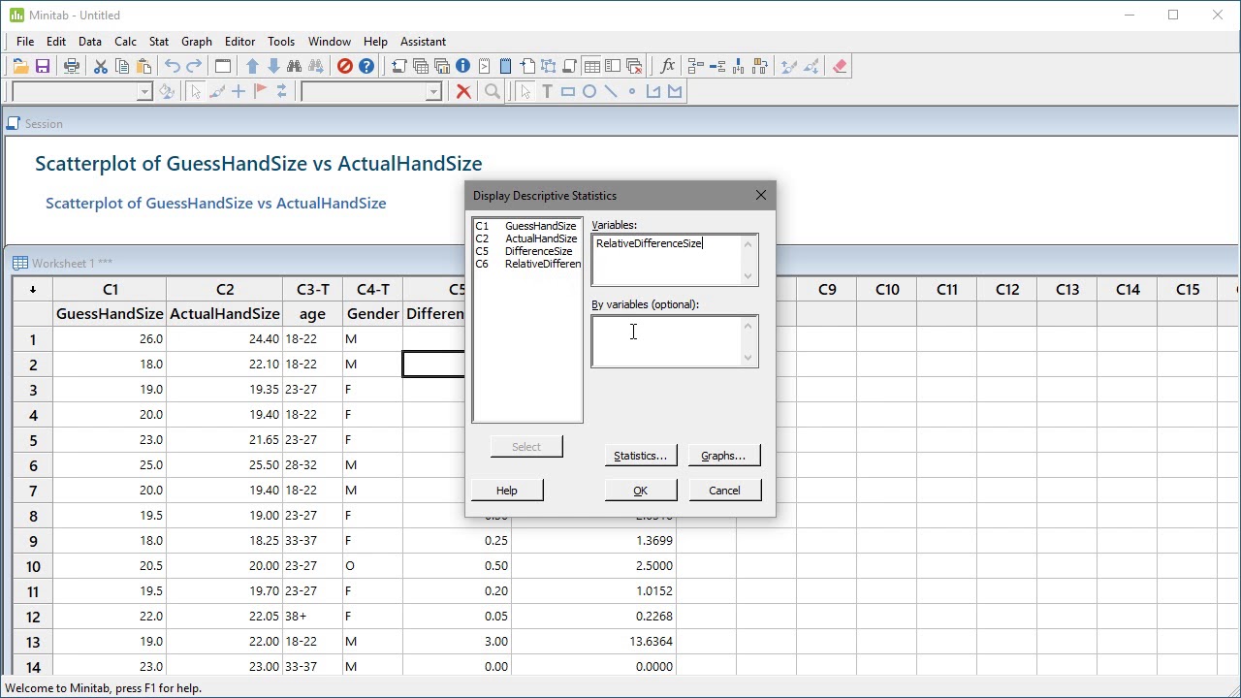This screenshot has height=698, width=1241.
Task: Click value 13.6364 in row 13
Action: [593, 642]
